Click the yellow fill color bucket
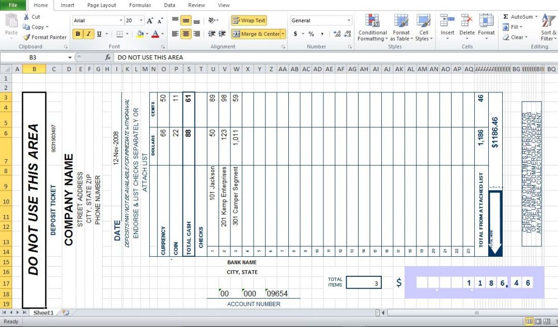The image size is (558, 327). [x=140, y=34]
